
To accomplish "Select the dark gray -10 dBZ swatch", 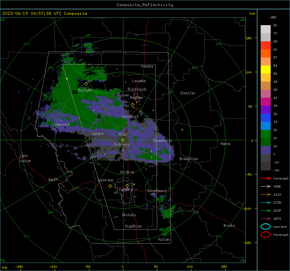I will [266, 166].
